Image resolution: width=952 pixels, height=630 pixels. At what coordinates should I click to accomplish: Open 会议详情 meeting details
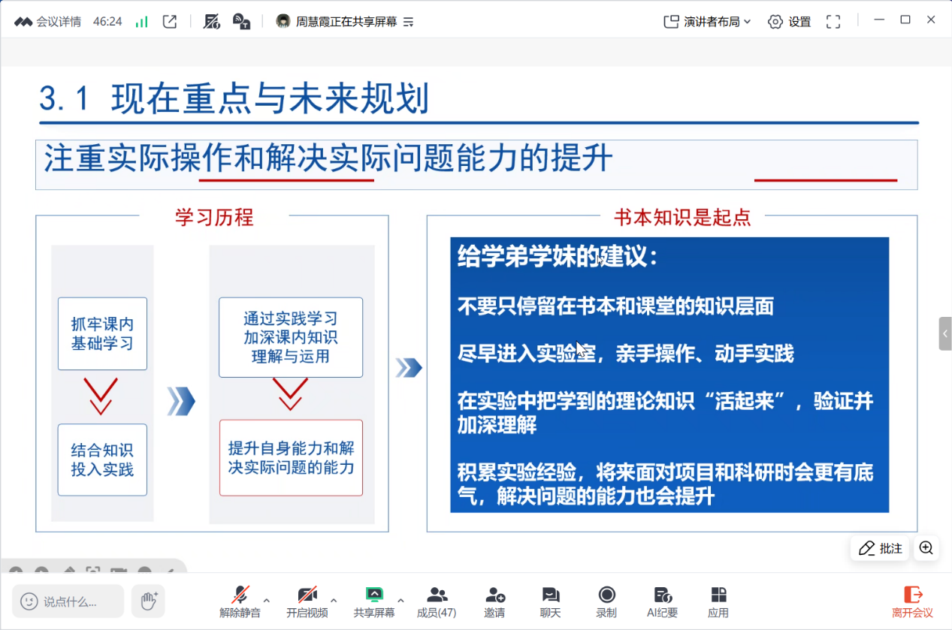pyautogui.click(x=48, y=22)
